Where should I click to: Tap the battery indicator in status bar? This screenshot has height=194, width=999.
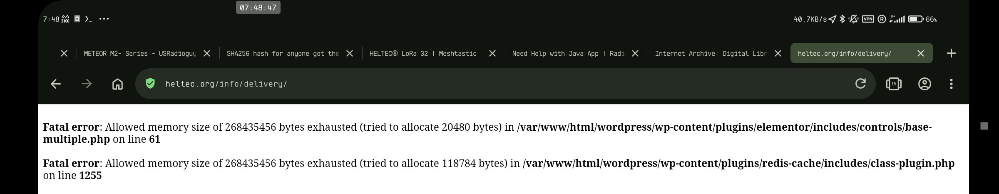pyautogui.click(x=915, y=19)
